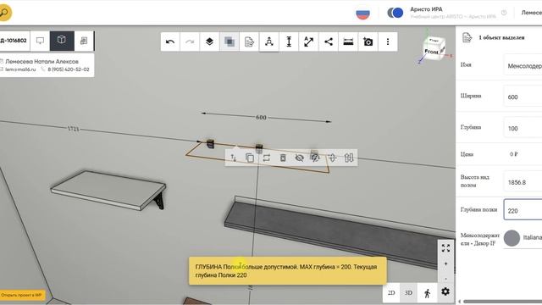Zoom in with the plus button
This screenshot has width=542, height=305.
tap(445, 263)
